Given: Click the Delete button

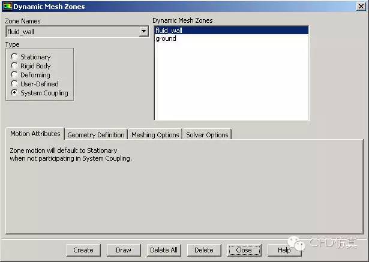Looking at the screenshot, I should tap(204, 250).
